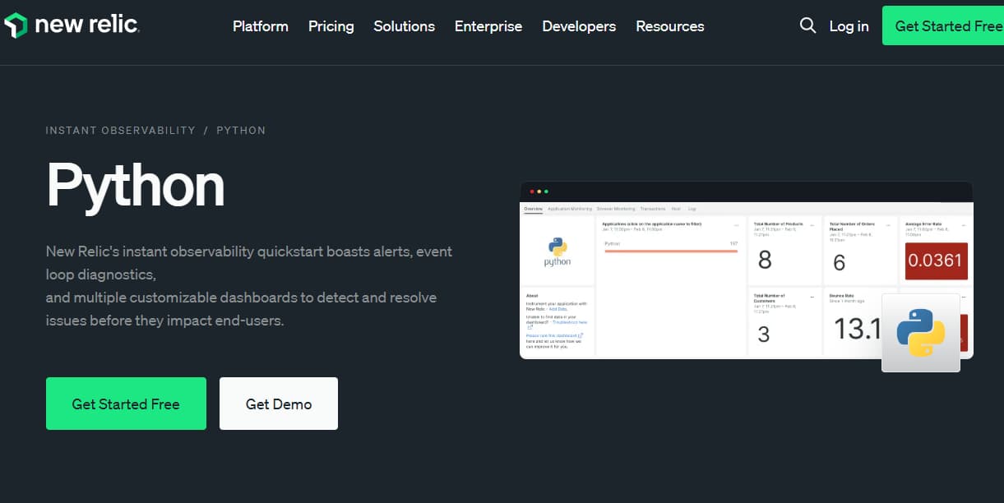Open options for Total Number of Products widget
The image size is (1004, 503).
click(812, 224)
